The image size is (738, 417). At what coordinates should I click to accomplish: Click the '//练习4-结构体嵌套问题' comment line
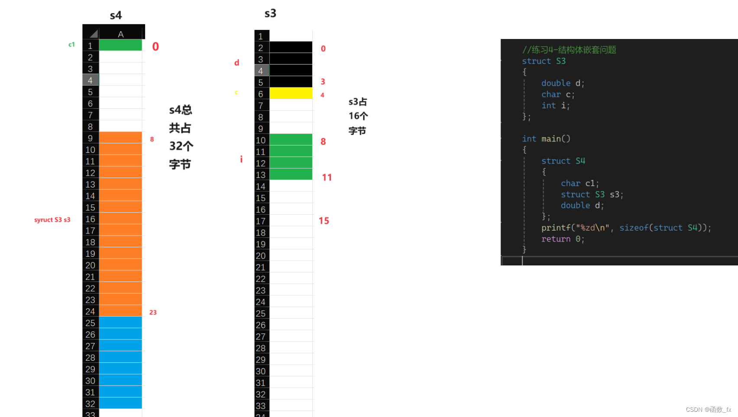pos(569,50)
